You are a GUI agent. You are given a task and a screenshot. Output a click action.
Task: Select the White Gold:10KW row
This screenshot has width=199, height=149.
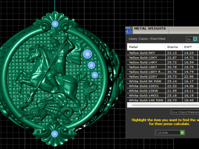click(163, 91)
